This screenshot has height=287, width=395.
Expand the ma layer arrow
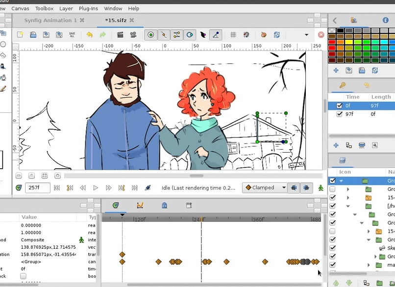(x=369, y=265)
